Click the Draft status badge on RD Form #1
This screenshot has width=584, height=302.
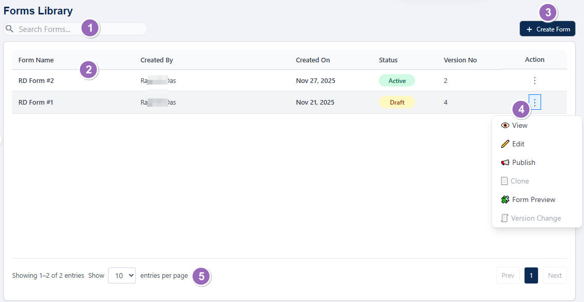coord(397,102)
